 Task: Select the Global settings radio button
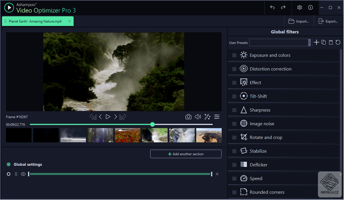coord(9,164)
